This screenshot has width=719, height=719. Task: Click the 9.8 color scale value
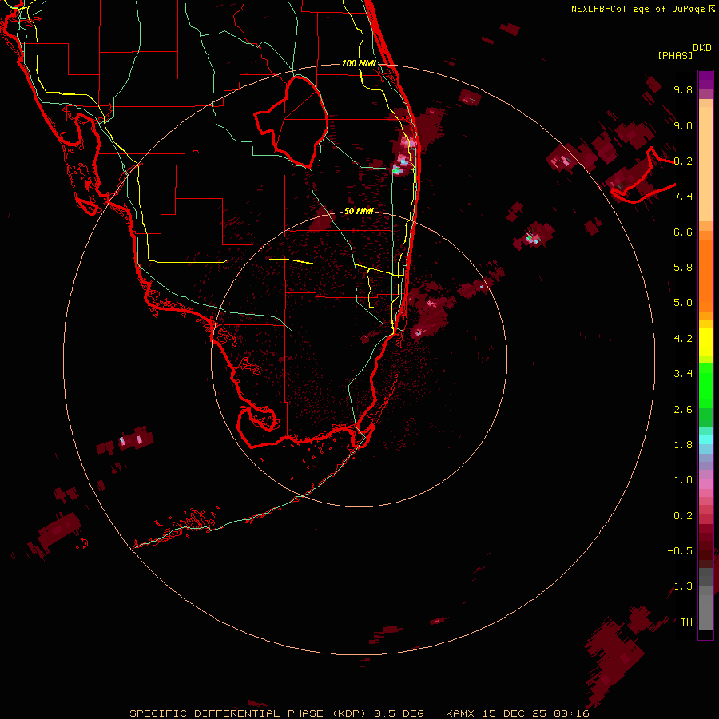pyautogui.click(x=683, y=90)
